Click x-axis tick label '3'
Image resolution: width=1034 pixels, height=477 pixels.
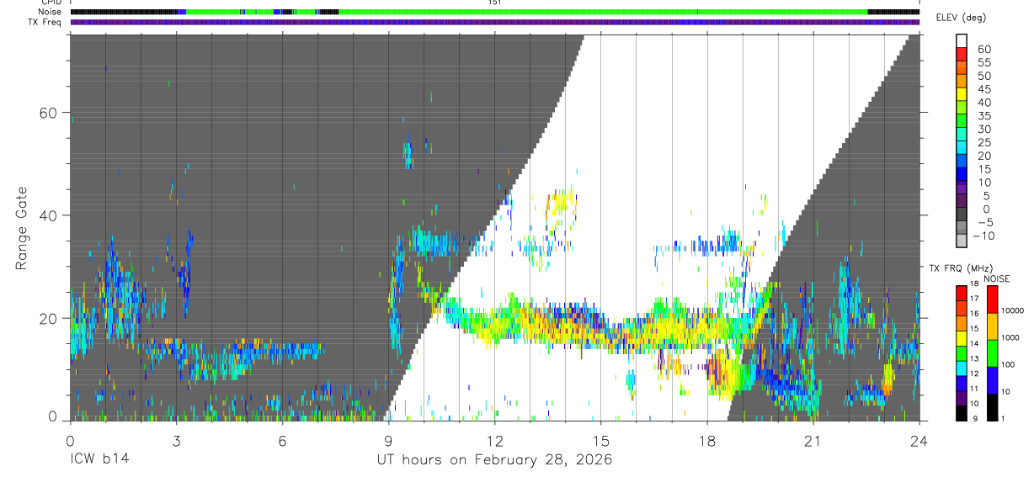pyautogui.click(x=176, y=440)
